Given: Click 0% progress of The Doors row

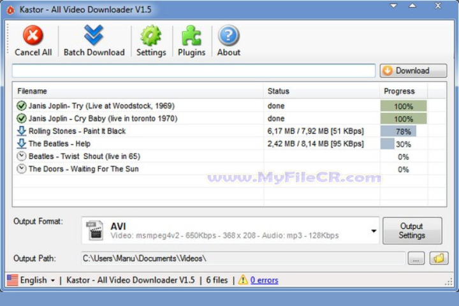Looking at the screenshot, I should coord(403,170).
